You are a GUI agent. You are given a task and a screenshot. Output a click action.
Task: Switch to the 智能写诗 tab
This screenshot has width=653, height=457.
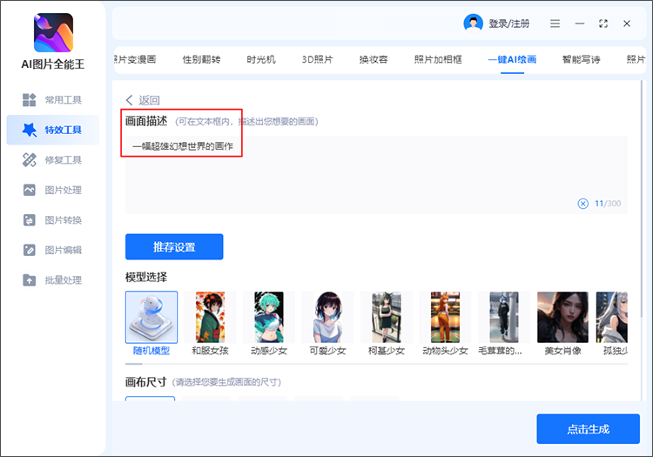(581, 59)
